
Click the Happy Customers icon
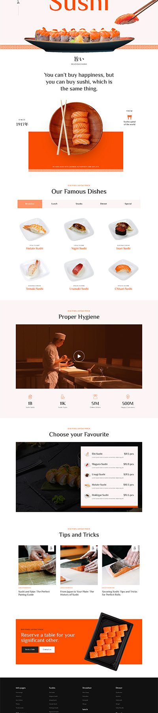pyautogui.click(x=128, y=397)
